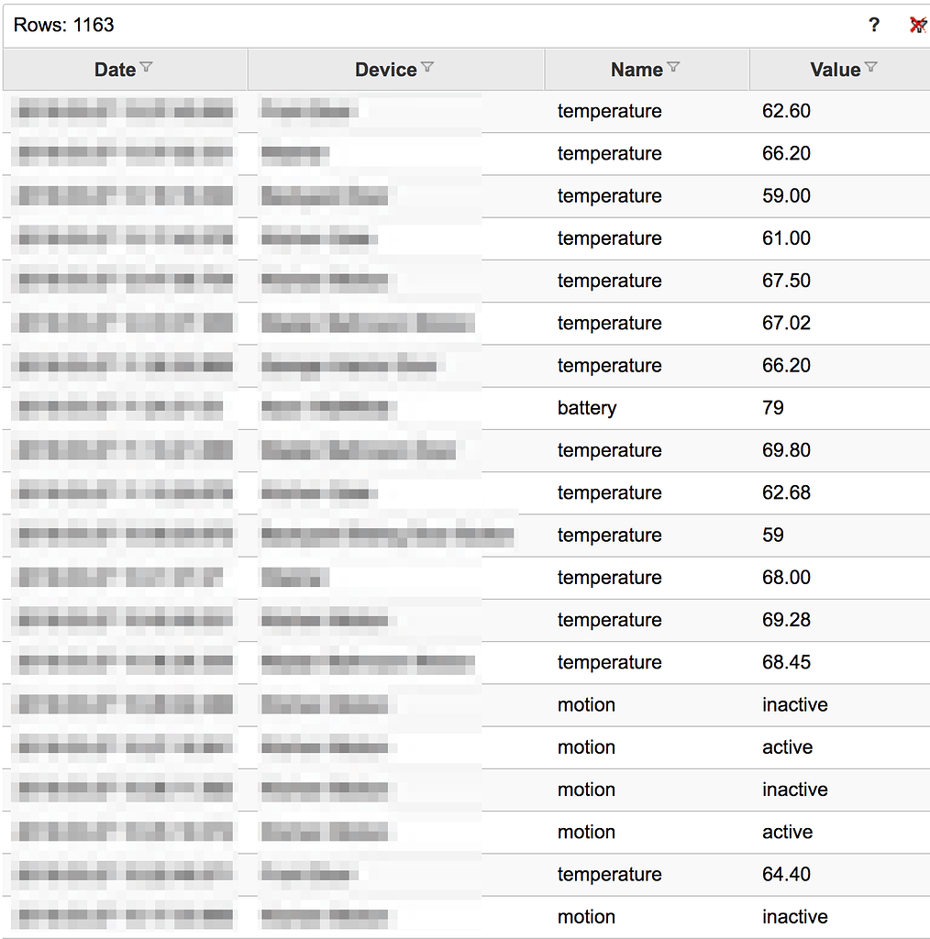Sort by the Value header label
Screen dimensions: 930x939
(x=835, y=70)
